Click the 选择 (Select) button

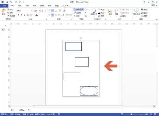pos(144,16)
